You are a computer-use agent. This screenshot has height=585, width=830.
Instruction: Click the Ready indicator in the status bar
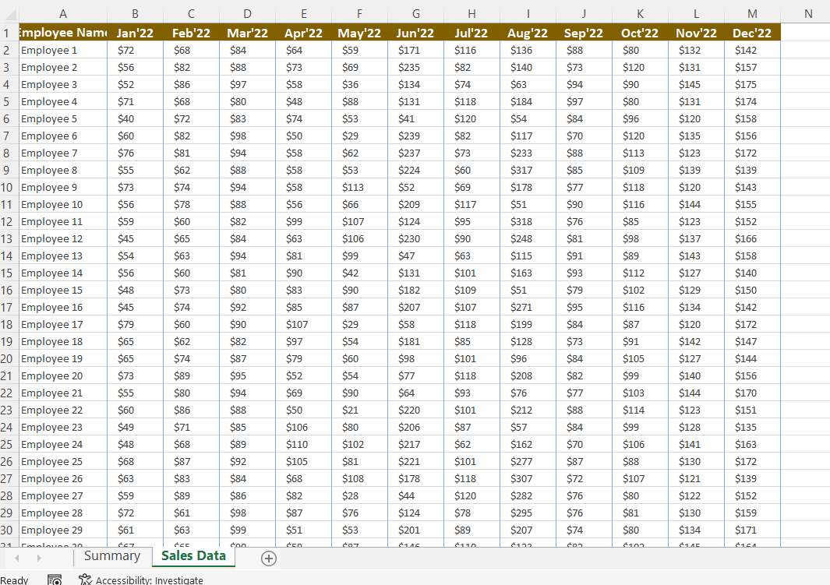[x=14, y=580]
